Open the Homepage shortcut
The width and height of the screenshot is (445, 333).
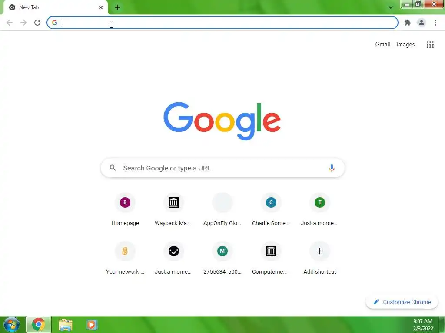click(125, 209)
